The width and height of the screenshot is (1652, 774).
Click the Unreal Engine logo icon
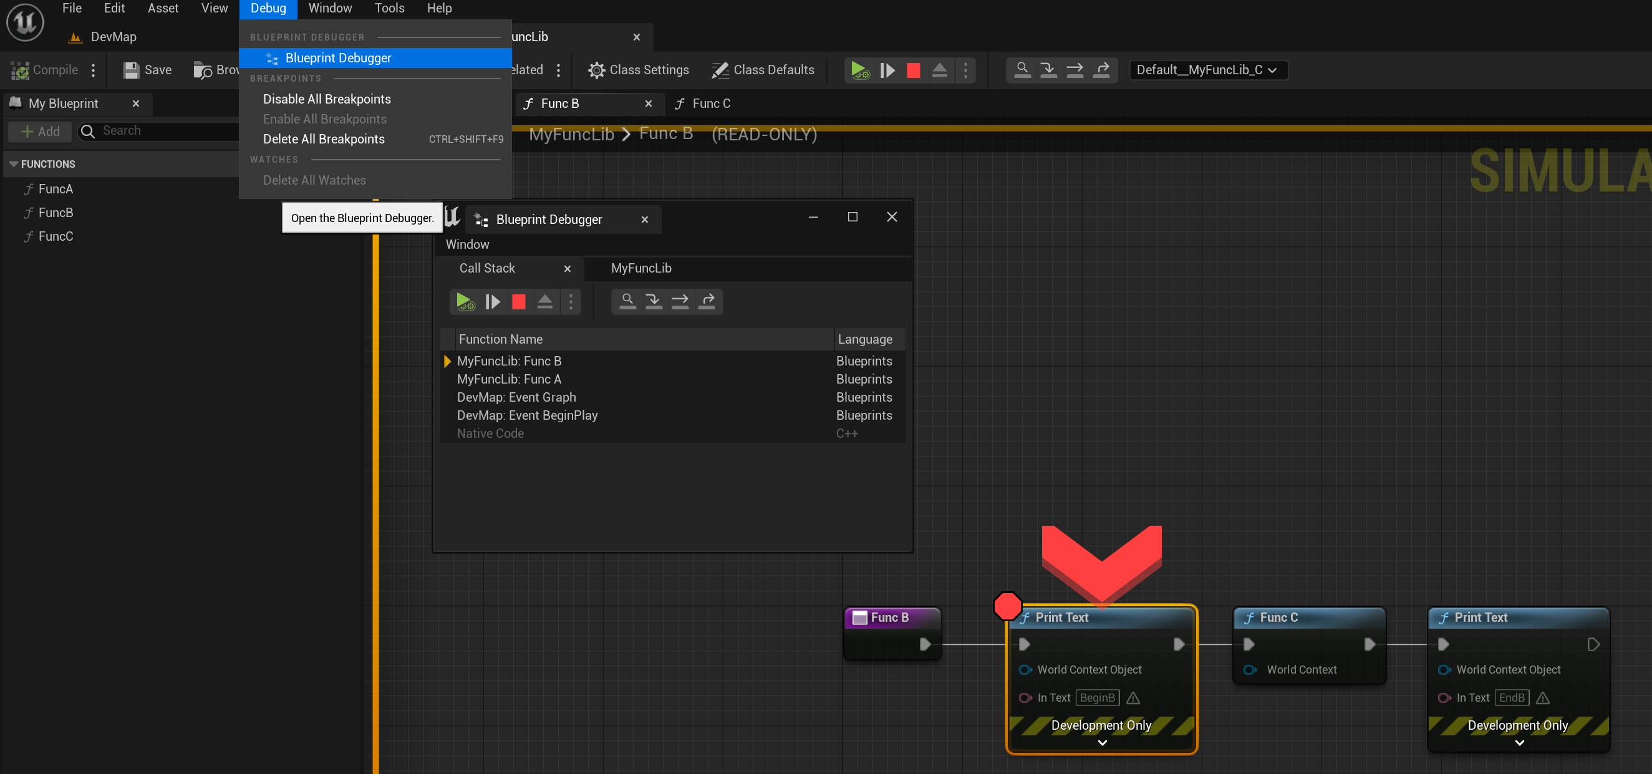(25, 22)
